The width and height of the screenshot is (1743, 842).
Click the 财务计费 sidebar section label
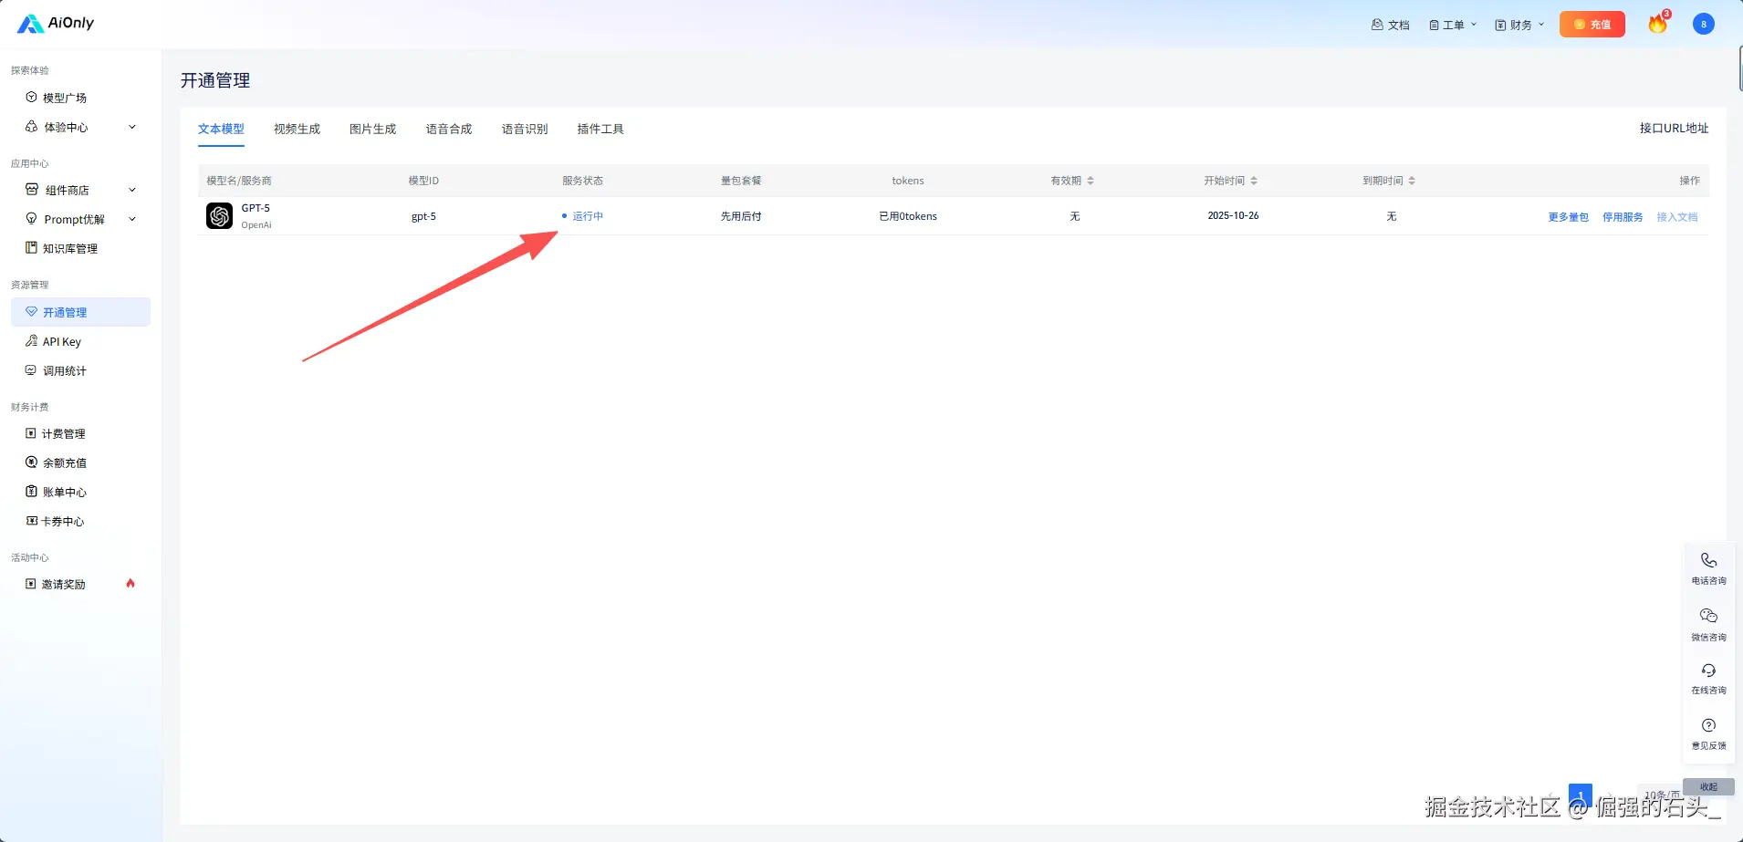(30, 407)
